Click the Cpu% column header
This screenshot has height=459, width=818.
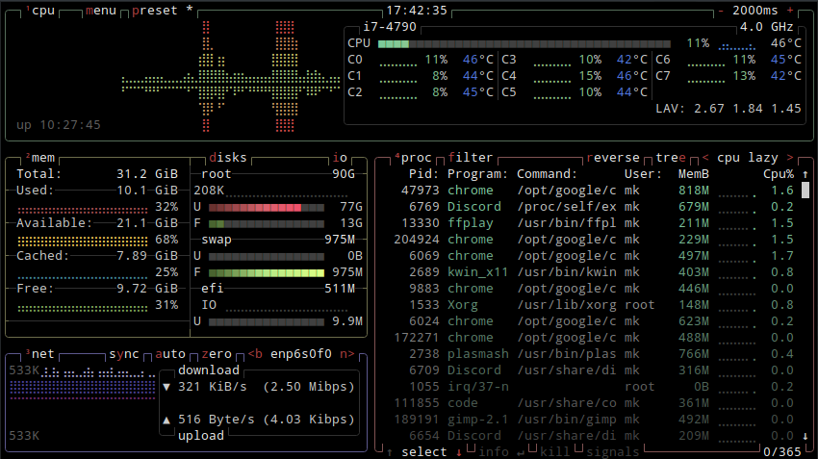(779, 174)
